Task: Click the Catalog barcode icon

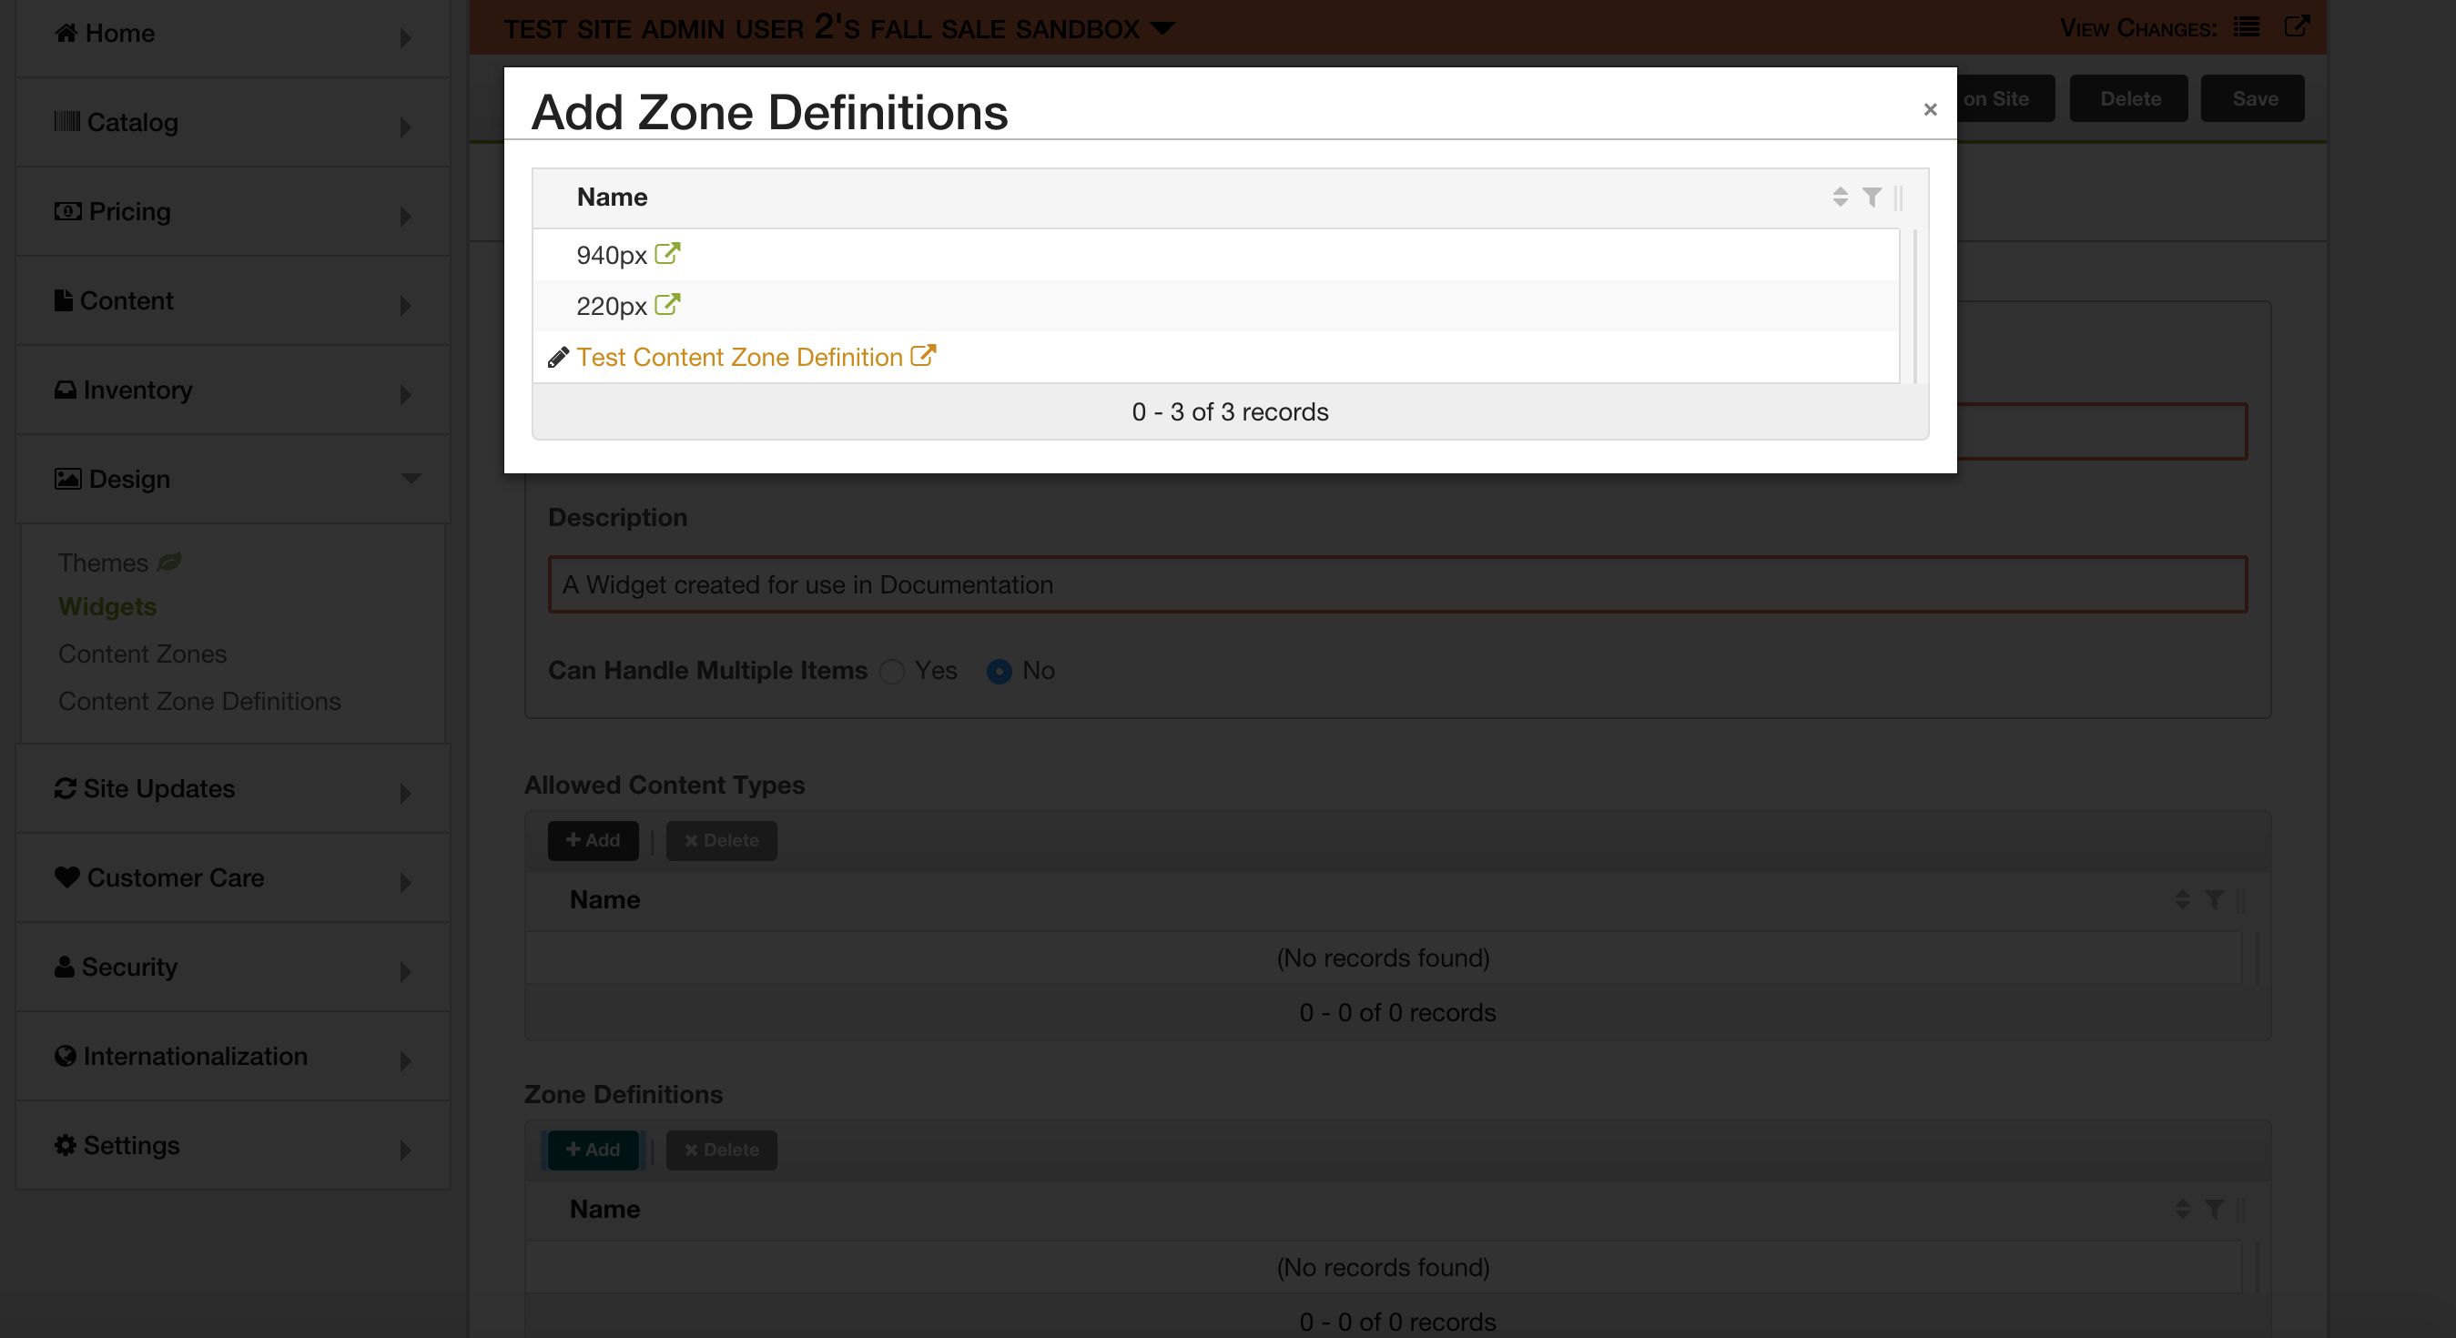Action: point(66,122)
